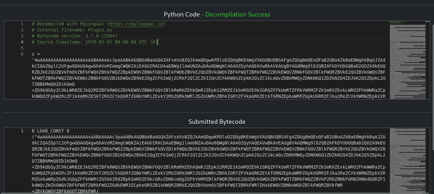Click the 'Internal filename: Plugin.py' comment line
434x194 pixels.
[72, 30]
